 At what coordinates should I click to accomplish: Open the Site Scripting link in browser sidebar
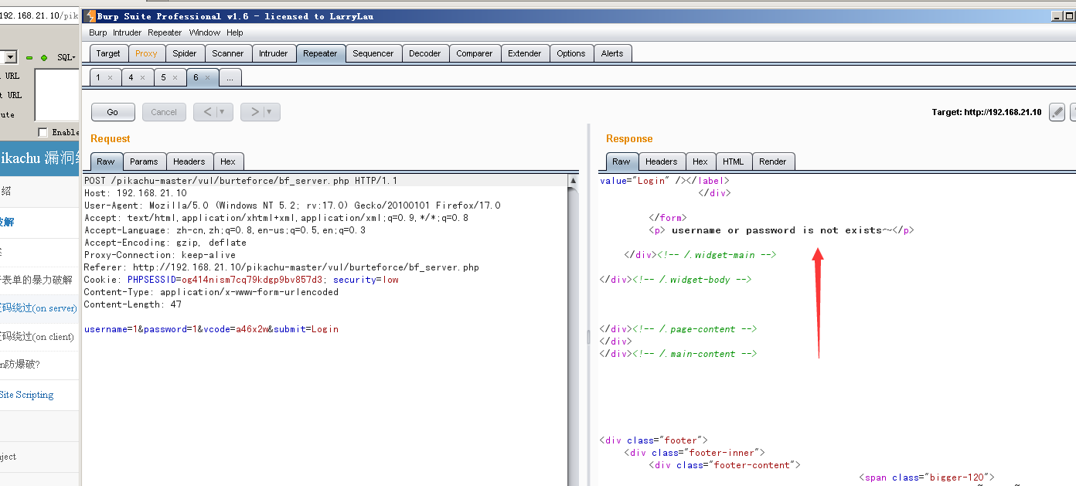pyautogui.click(x=27, y=395)
